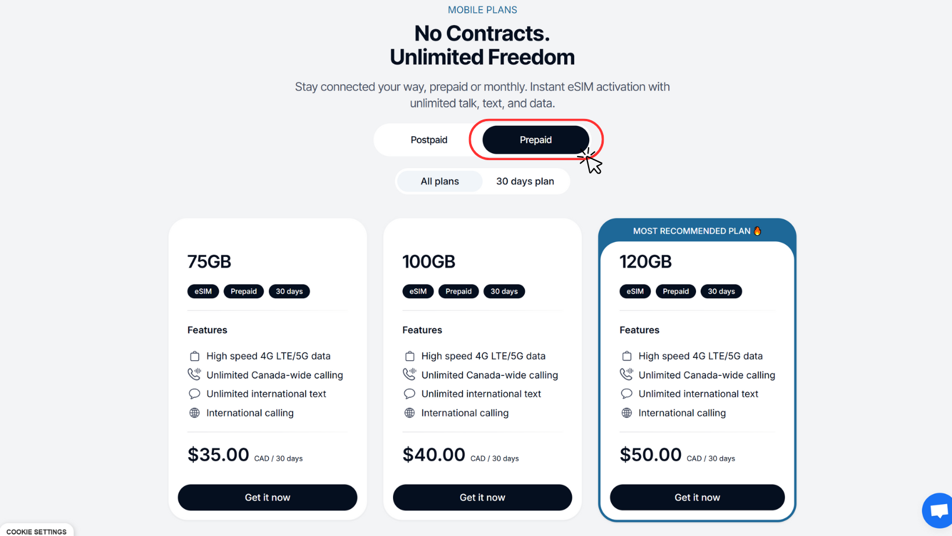
Task: Click the phone calling icon in 75GB plan
Action: tap(194, 375)
